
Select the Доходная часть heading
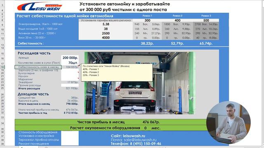click(33, 94)
